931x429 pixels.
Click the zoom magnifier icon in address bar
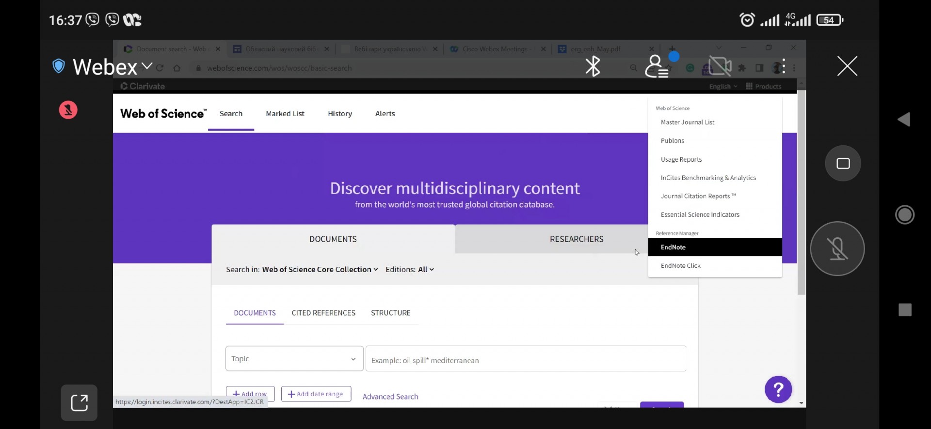click(x=633, y=68)
